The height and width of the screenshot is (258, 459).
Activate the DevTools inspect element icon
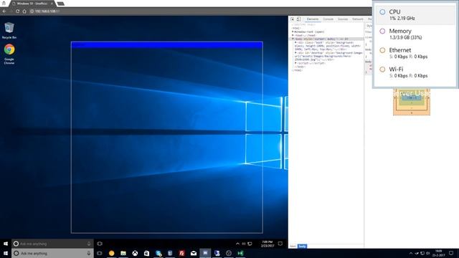[x=292, y=19]
